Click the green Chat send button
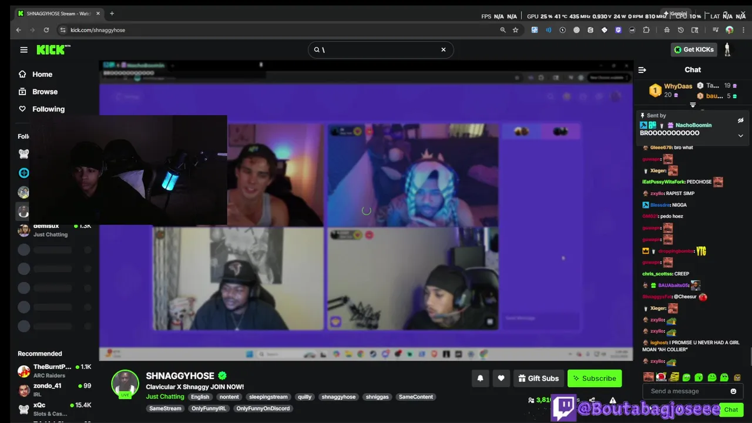 (731, 409)
